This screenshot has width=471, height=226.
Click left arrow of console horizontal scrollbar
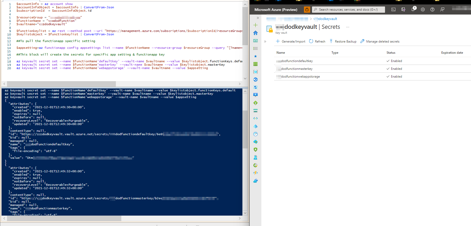pyautogui.click(x=4, y=218)
